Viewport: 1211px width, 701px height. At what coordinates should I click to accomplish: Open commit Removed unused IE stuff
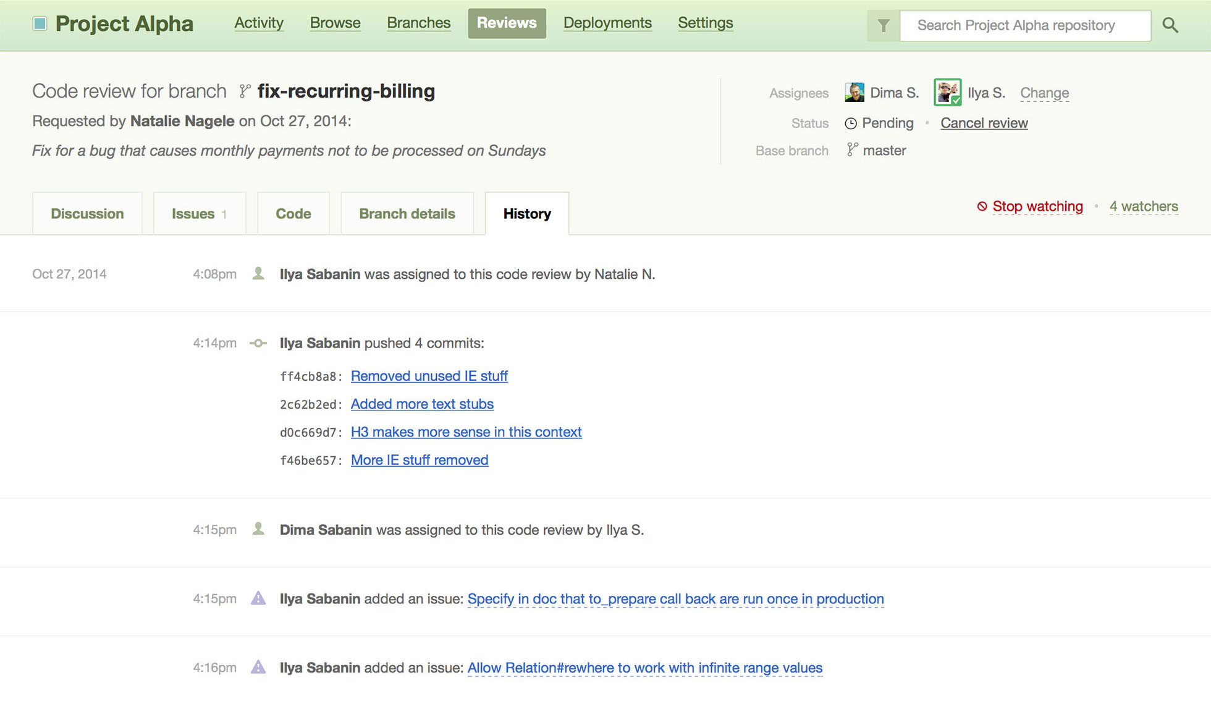coord(429,376)
